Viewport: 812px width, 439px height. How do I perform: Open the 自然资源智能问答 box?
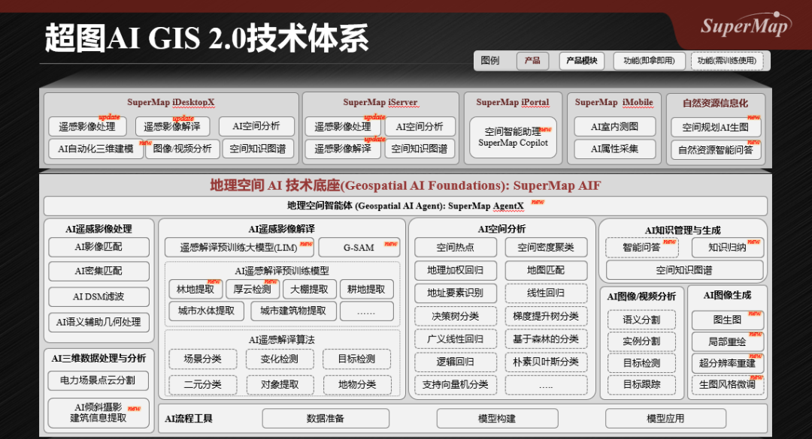tap(715, 150)
